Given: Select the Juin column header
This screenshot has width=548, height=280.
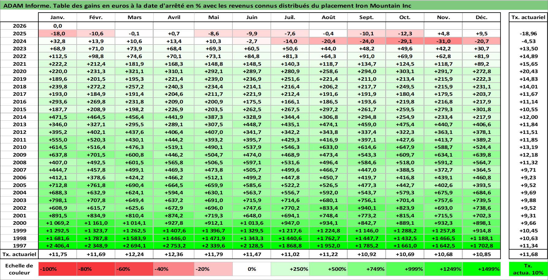Looking at the screenshot, I should (x=252, y=17).
